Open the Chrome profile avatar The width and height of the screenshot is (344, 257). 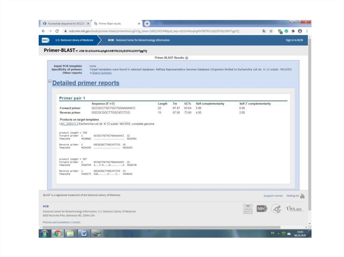(x=300, y=31)
